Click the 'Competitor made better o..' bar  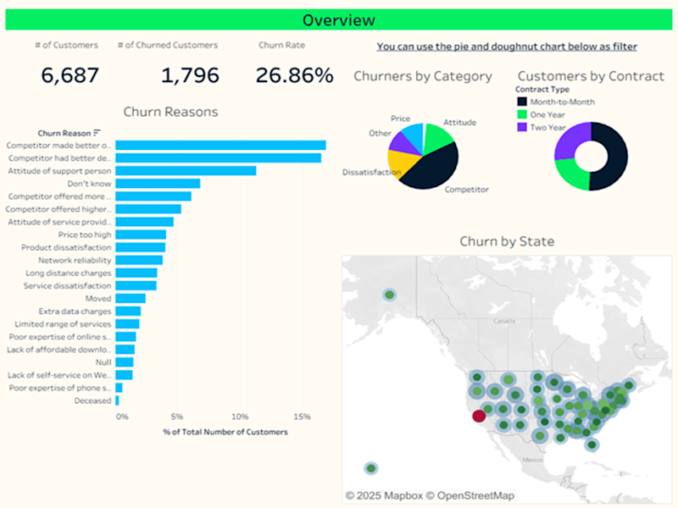point(220,145)
